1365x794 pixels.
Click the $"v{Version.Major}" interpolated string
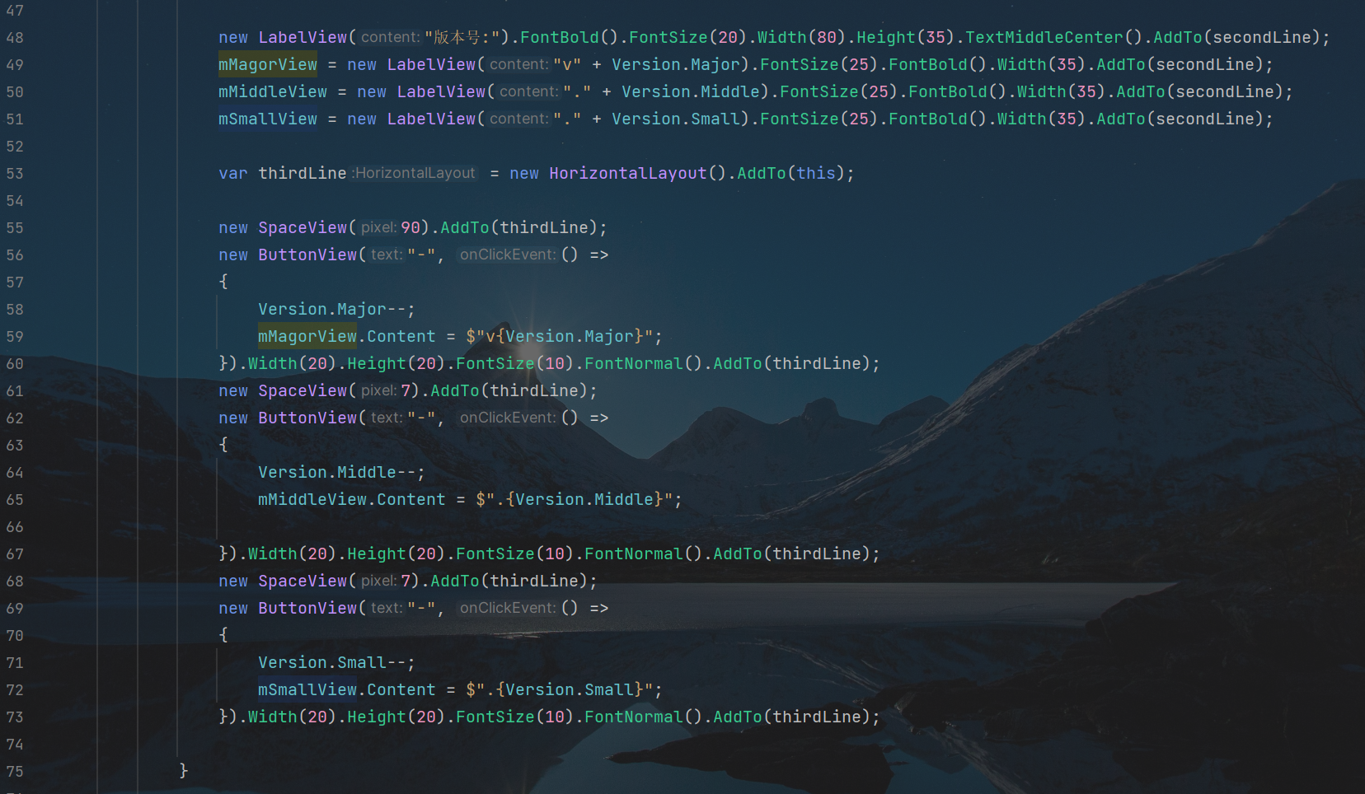tap(560, 336)
